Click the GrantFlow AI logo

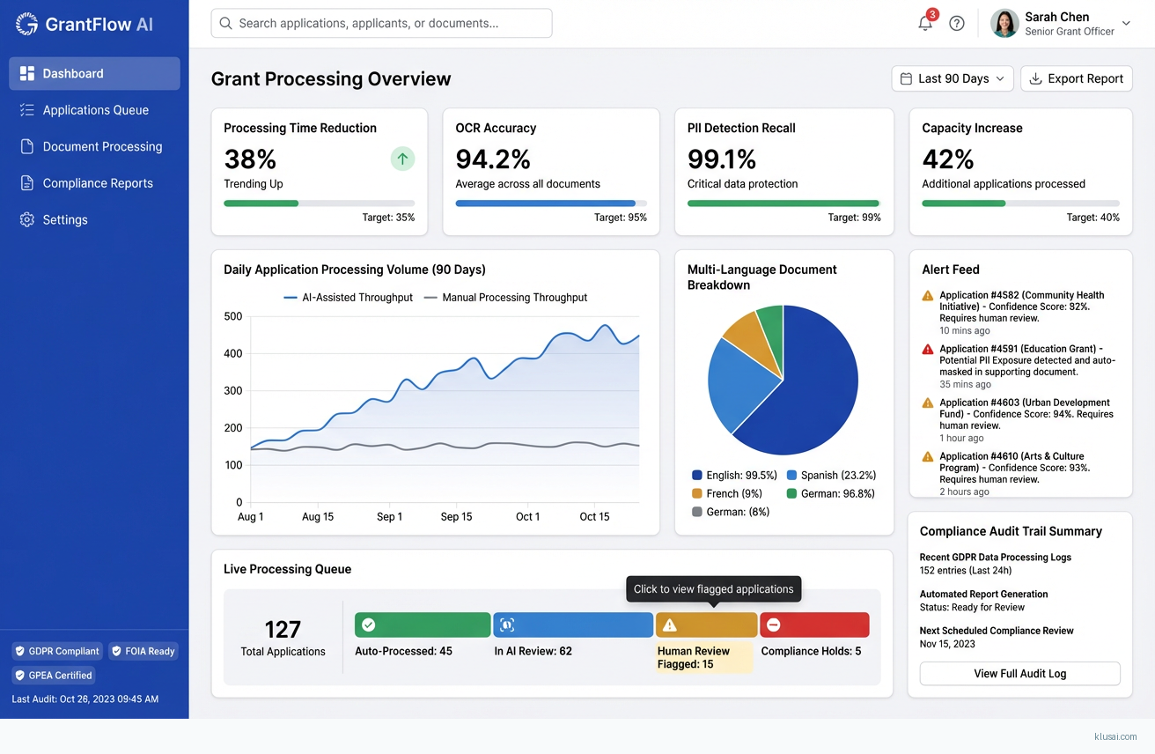click(85, 24)
